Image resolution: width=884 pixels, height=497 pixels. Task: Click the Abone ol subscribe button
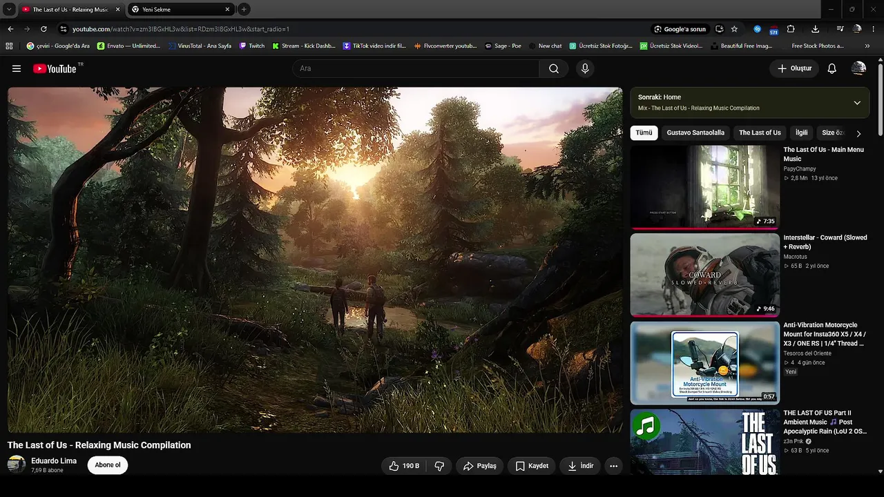(108, 465)
